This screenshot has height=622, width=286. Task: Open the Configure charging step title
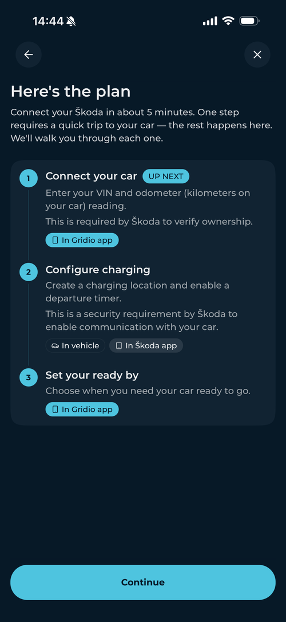click(x=98, y=270)
